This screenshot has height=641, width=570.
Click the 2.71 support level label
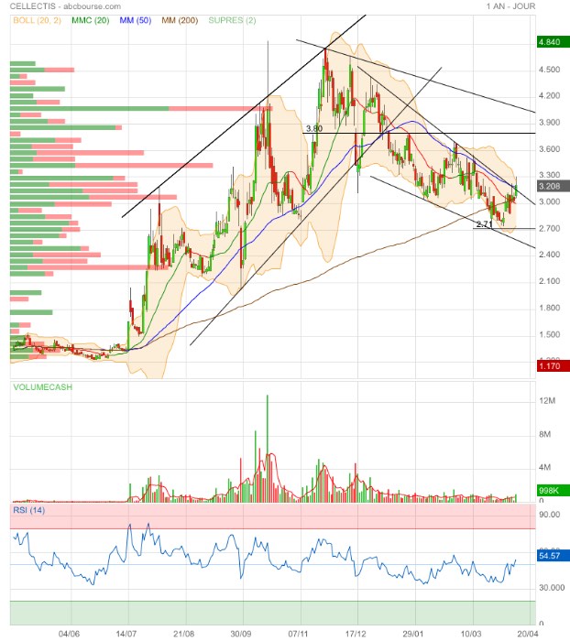point(484,224)
